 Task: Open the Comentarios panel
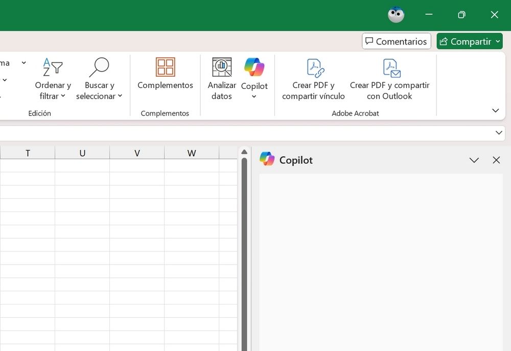396,41
